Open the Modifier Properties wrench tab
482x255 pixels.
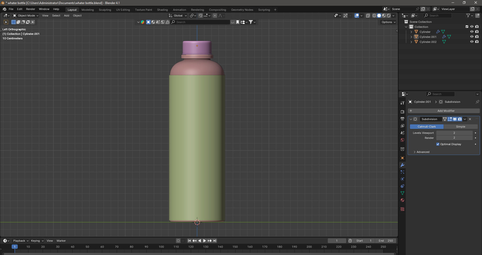coord(402,165)
